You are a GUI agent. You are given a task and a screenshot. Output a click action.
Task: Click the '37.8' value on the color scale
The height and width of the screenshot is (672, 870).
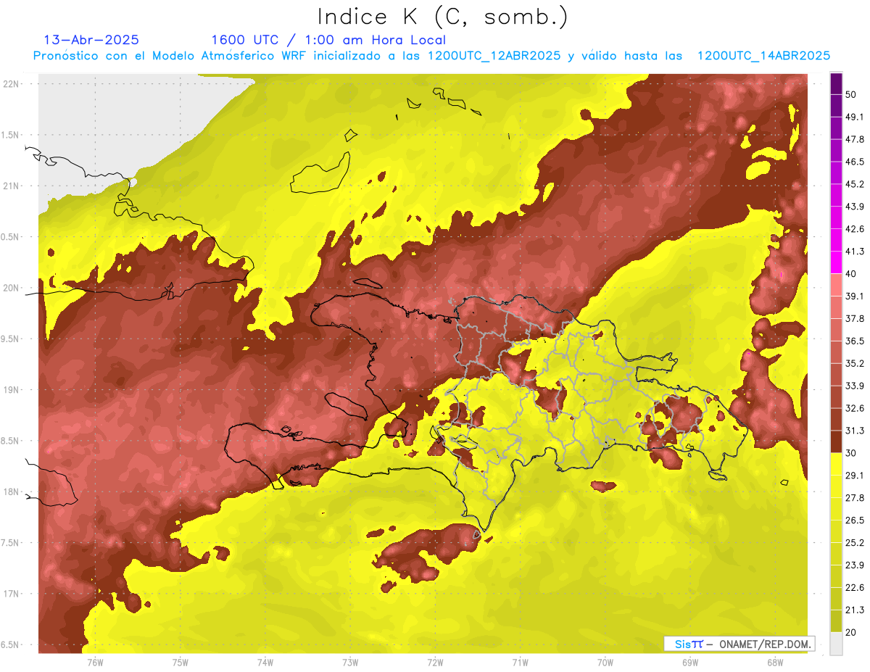click(x=854, y=319)
